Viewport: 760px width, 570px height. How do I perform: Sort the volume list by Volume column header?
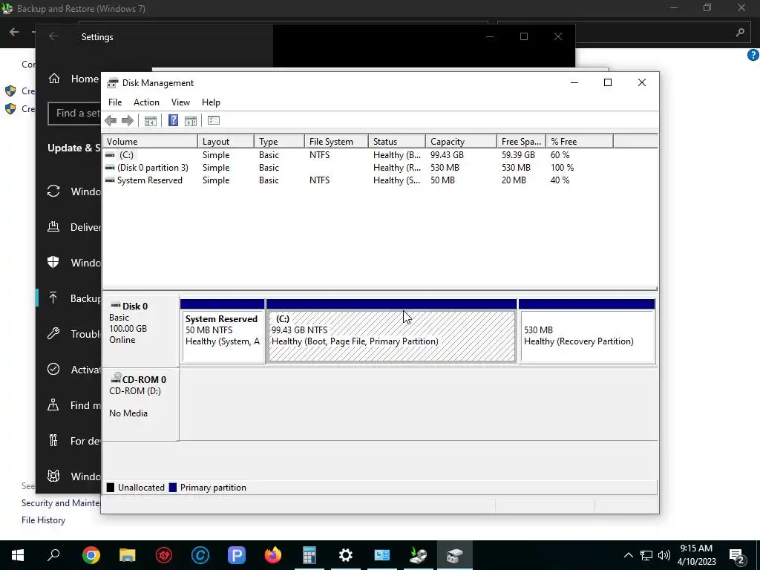(150, 142)
